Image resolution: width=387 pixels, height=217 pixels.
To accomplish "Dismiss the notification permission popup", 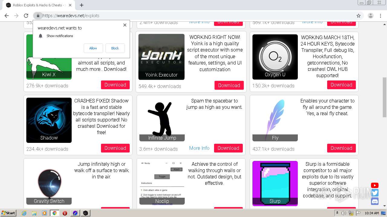I will (x=125, y=25).
